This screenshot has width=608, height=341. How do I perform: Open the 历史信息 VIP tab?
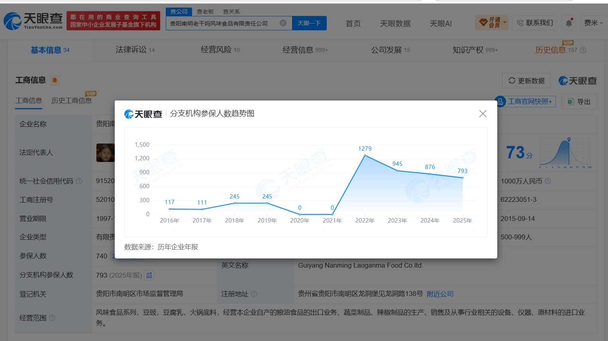[x=556, y=50]
